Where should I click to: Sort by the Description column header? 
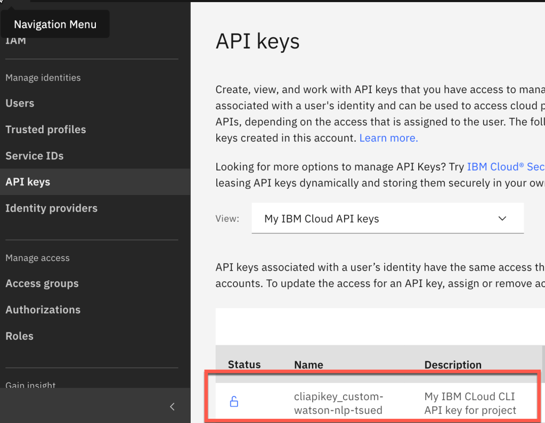pos(453,365)
